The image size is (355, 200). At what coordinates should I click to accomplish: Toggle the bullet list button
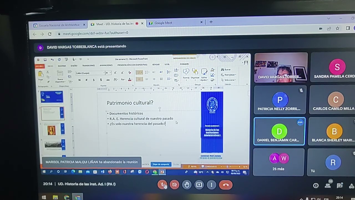tap(139, 72)
